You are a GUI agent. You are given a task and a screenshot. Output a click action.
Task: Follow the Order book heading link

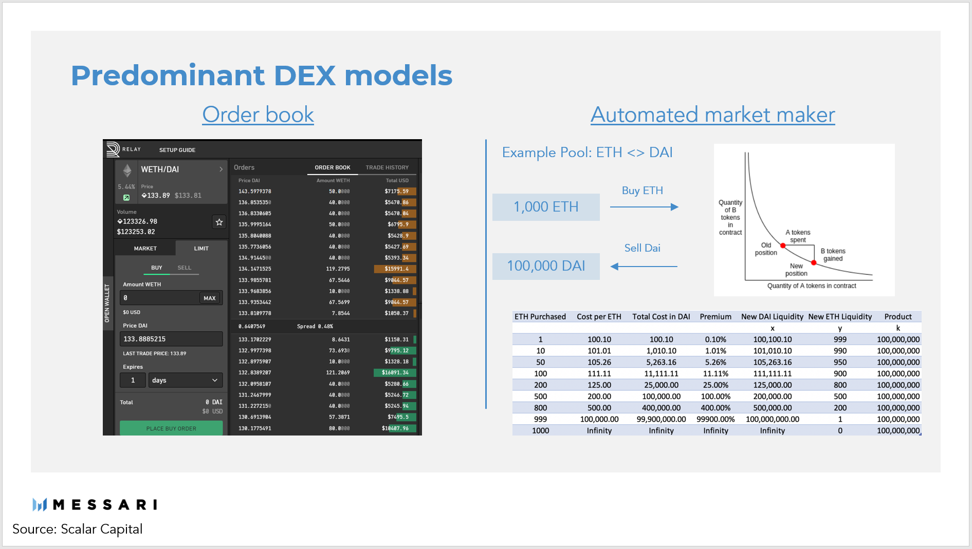pos(258,115)
